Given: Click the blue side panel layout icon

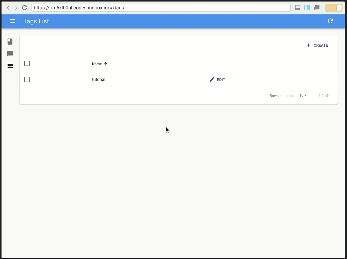Looking at the screenshot, I should click(307, 8).
